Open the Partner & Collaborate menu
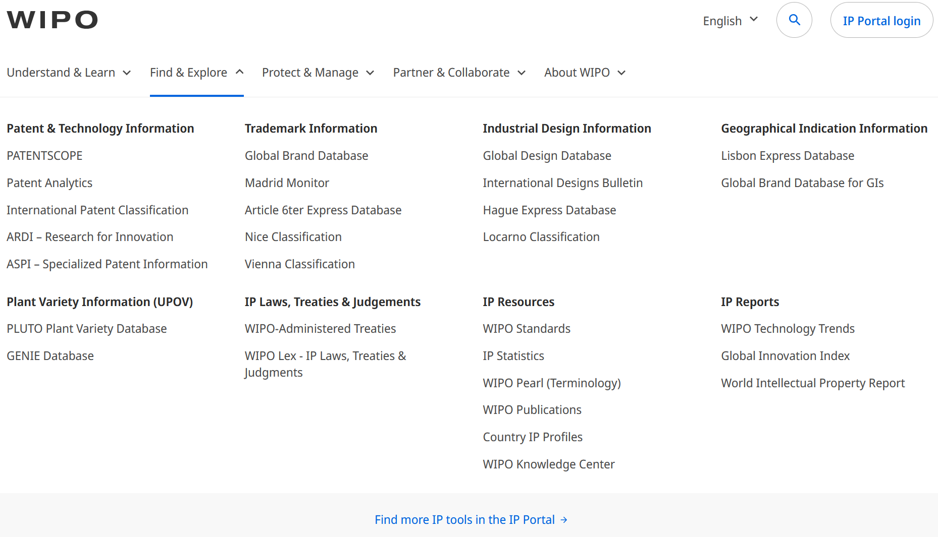This screenshot has width=938, height=537. pos(459,73)
